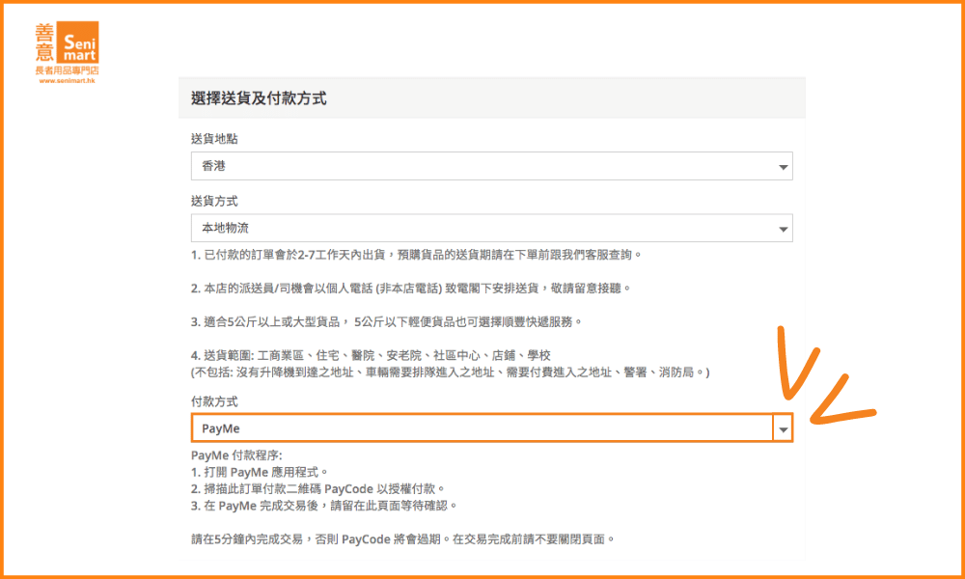Click the www.senimart.hk website address
This screenshot has height=579, width=965.
coord(67,81)
